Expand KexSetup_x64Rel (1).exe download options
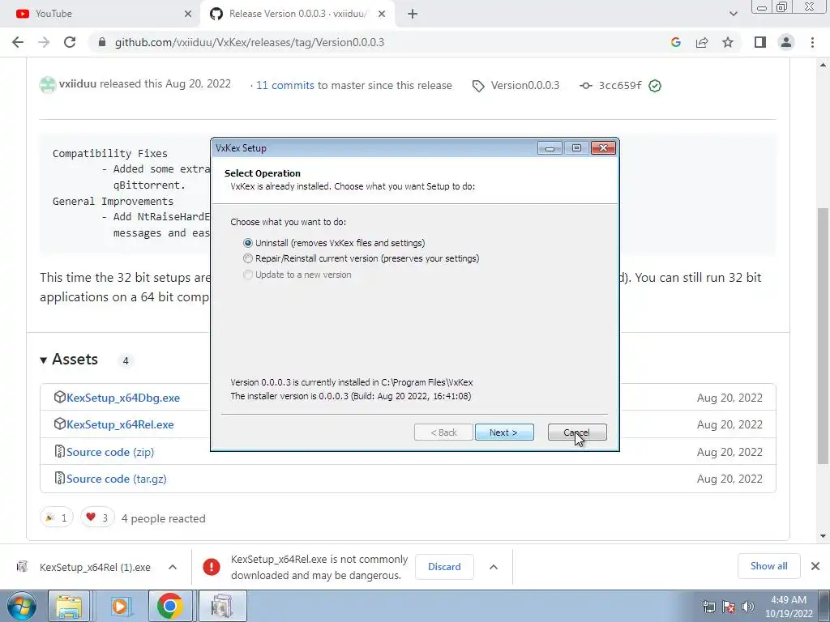 pyautogui.click(x=173, y=567)
